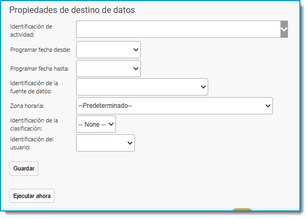Viewport: 308px width, 219px height.
Task: Focus the Identificación de actividad text field
Action: tap(179, 29)
